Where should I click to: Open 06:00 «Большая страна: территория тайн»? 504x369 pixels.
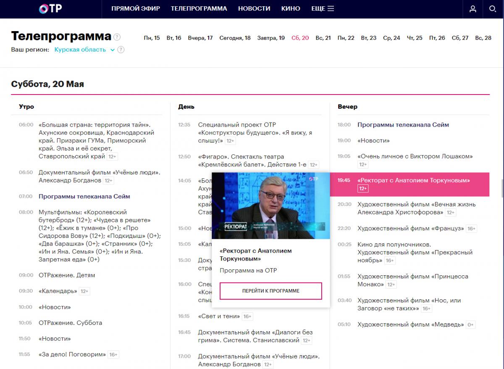coord(96,140)
